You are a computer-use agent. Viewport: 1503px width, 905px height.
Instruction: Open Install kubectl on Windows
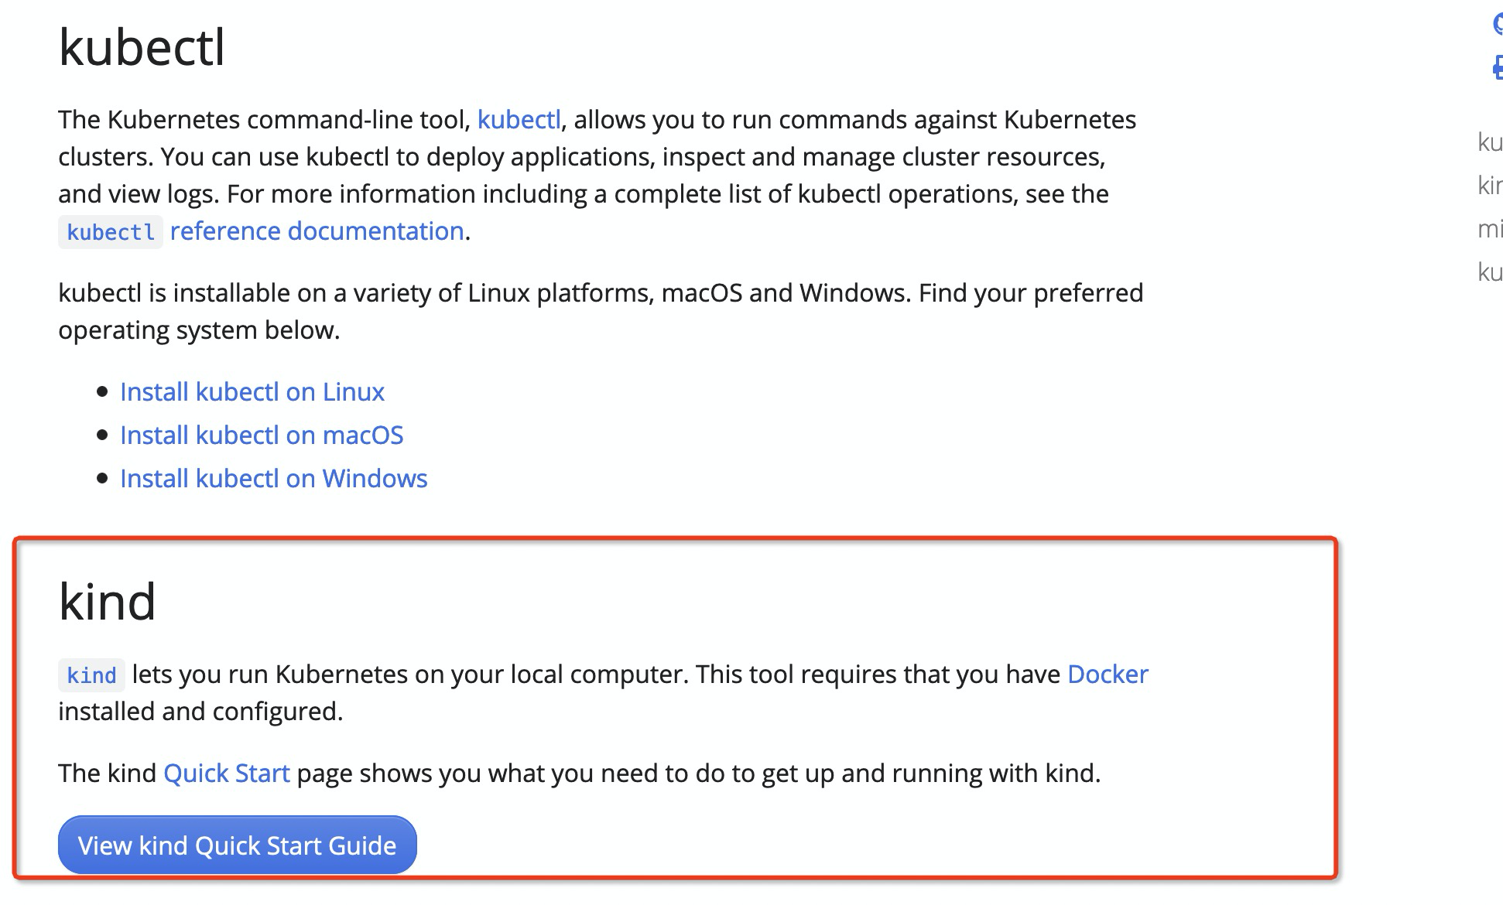(274, 479)
